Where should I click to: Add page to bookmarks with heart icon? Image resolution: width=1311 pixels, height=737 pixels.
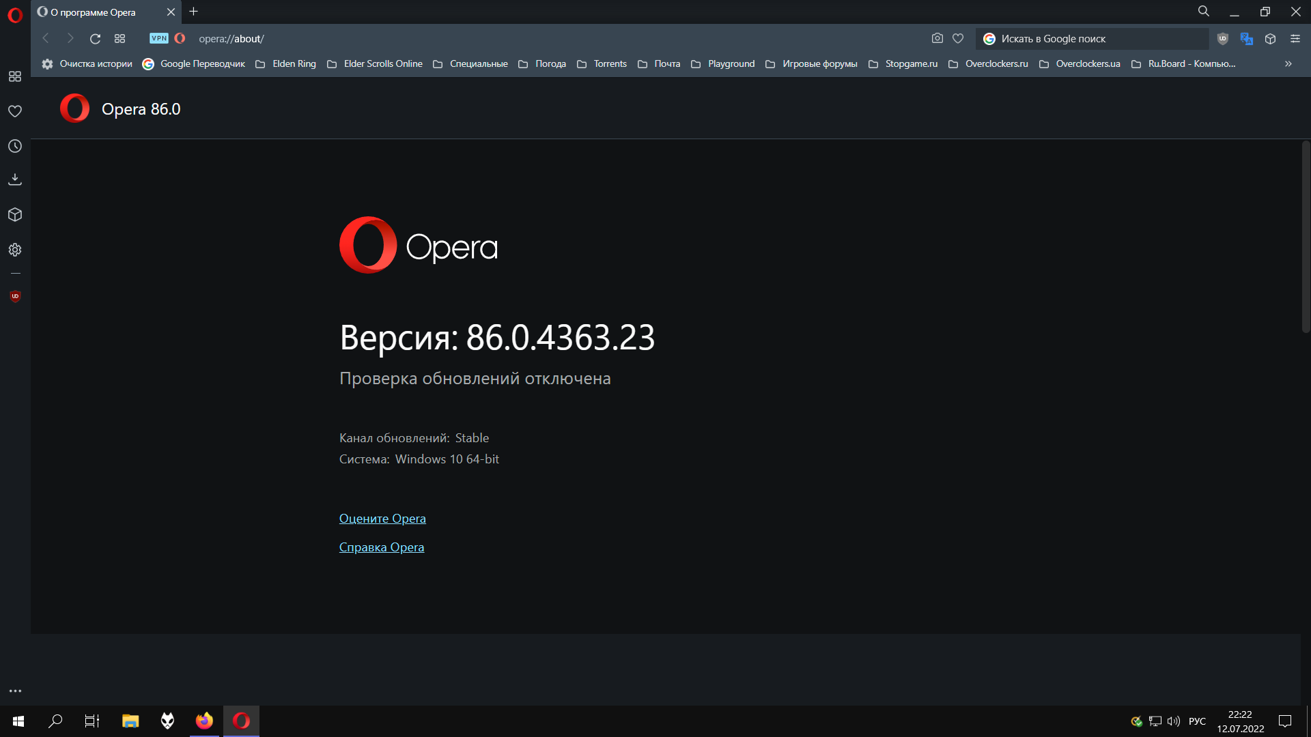pyautogui.click(x=958, y=38)
